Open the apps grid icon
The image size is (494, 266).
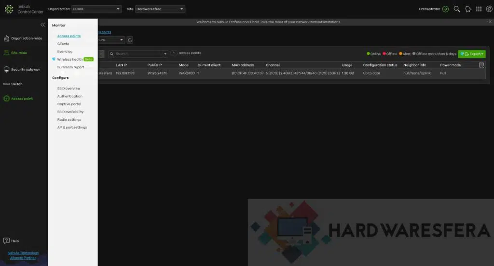[479, 9]
